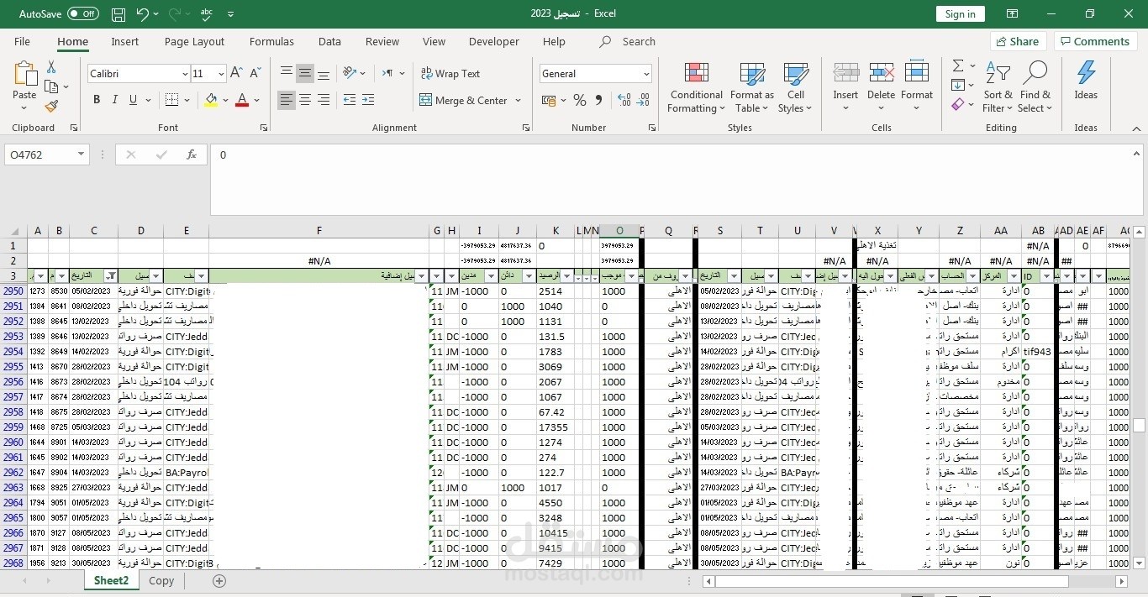This screenshot has width=1148, height=597.
Task: Click the Insert Function fx button
Action: tap(192, 154)
